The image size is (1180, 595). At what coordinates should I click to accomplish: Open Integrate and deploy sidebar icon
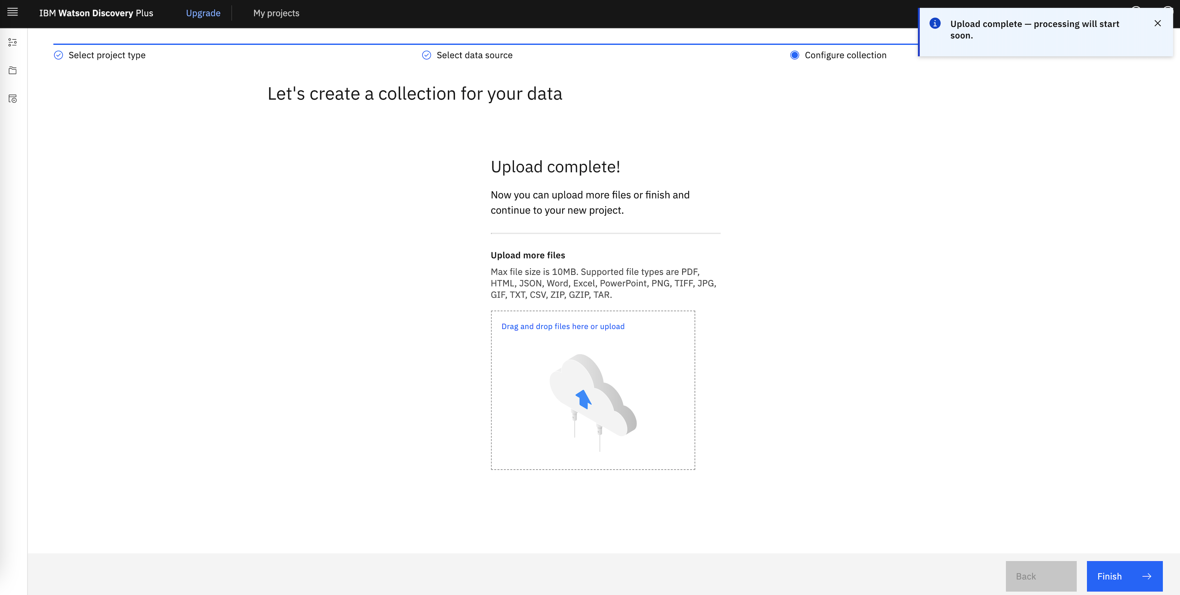point(12,99)
